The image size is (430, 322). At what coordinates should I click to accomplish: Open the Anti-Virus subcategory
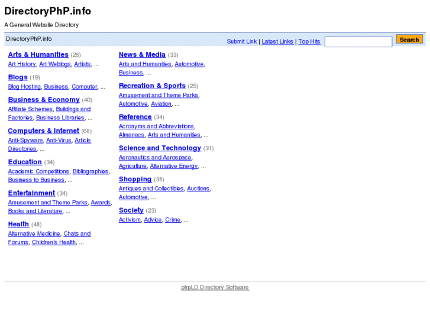tap(59, 140)
